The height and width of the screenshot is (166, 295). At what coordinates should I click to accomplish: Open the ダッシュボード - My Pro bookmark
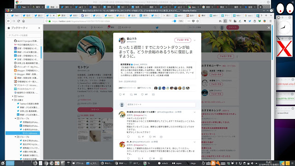(x=27, y=67)
